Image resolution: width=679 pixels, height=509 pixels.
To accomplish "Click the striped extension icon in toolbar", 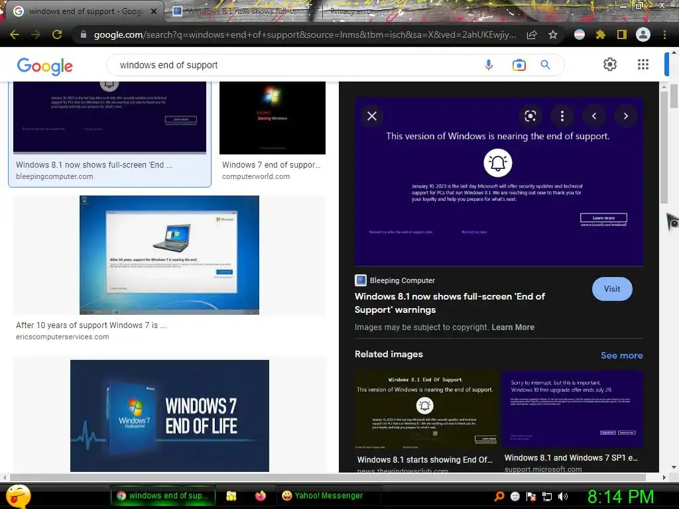I will pos(580,34).
